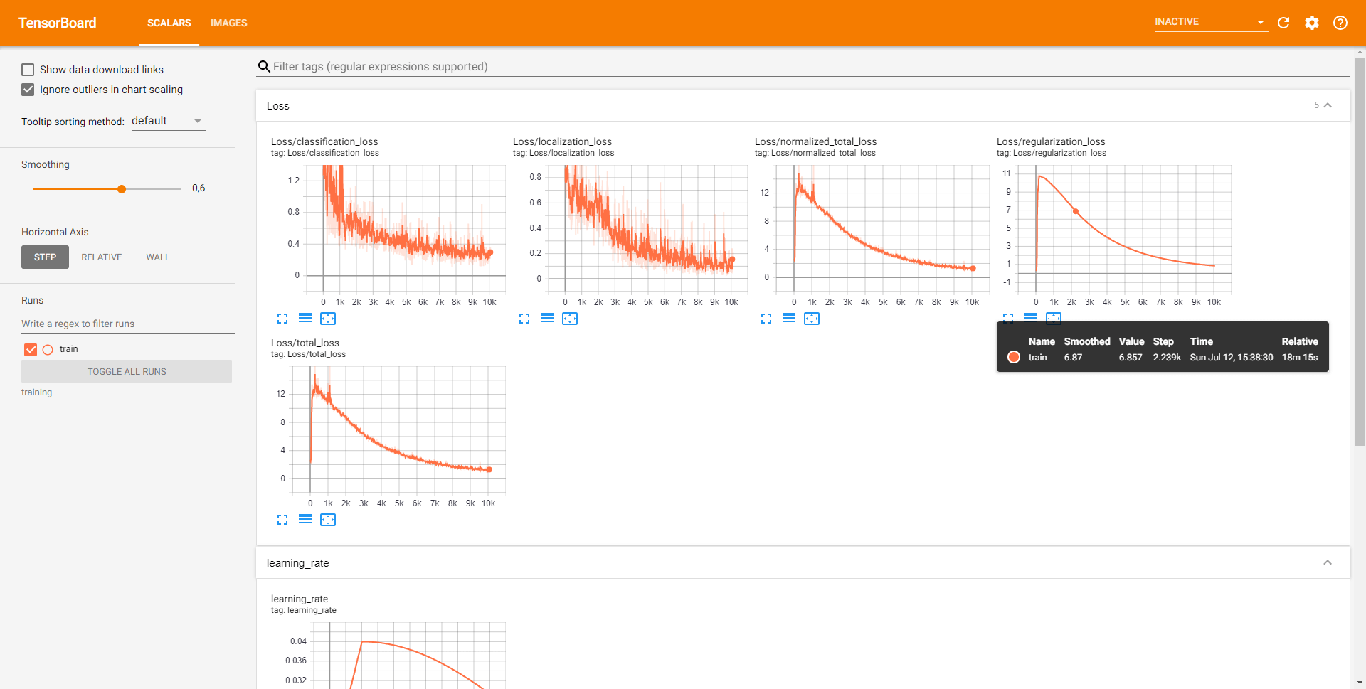Fit domain to data on Loss/regularization_loss chart
1366x689 pixels.
point(1055,319)
